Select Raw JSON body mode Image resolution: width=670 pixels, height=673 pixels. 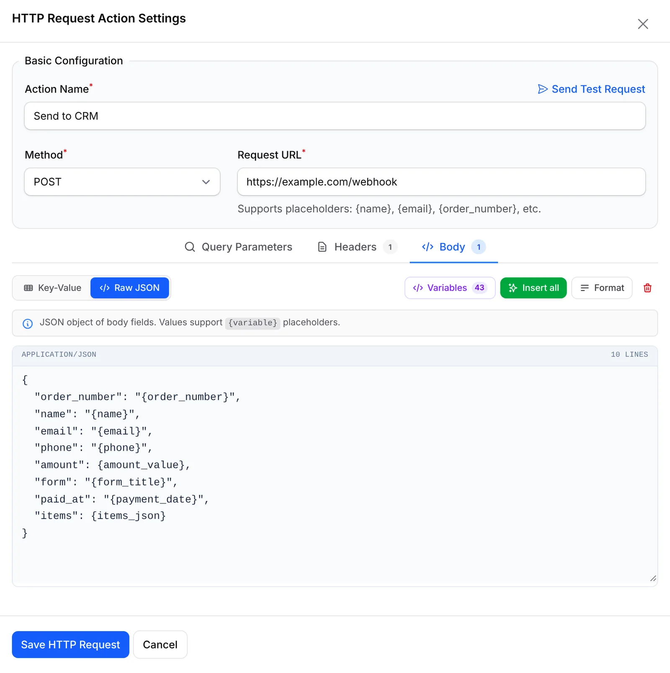[x=130, y=288]
